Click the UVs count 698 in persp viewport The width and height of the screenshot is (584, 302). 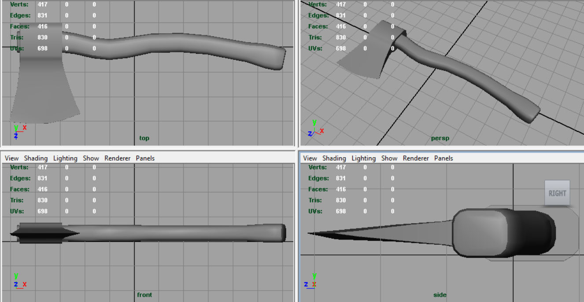(341, 48)
